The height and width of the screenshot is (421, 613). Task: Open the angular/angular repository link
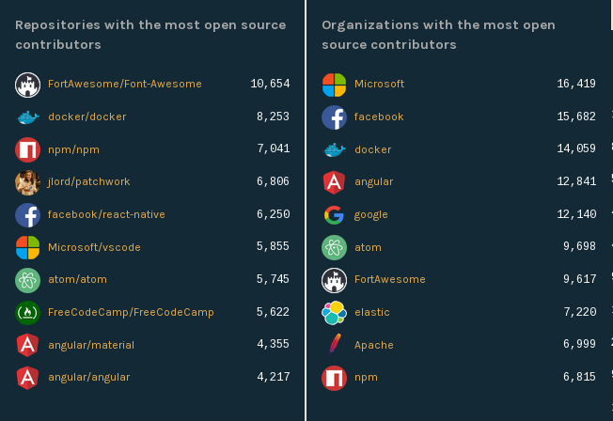tap(88, 377)
